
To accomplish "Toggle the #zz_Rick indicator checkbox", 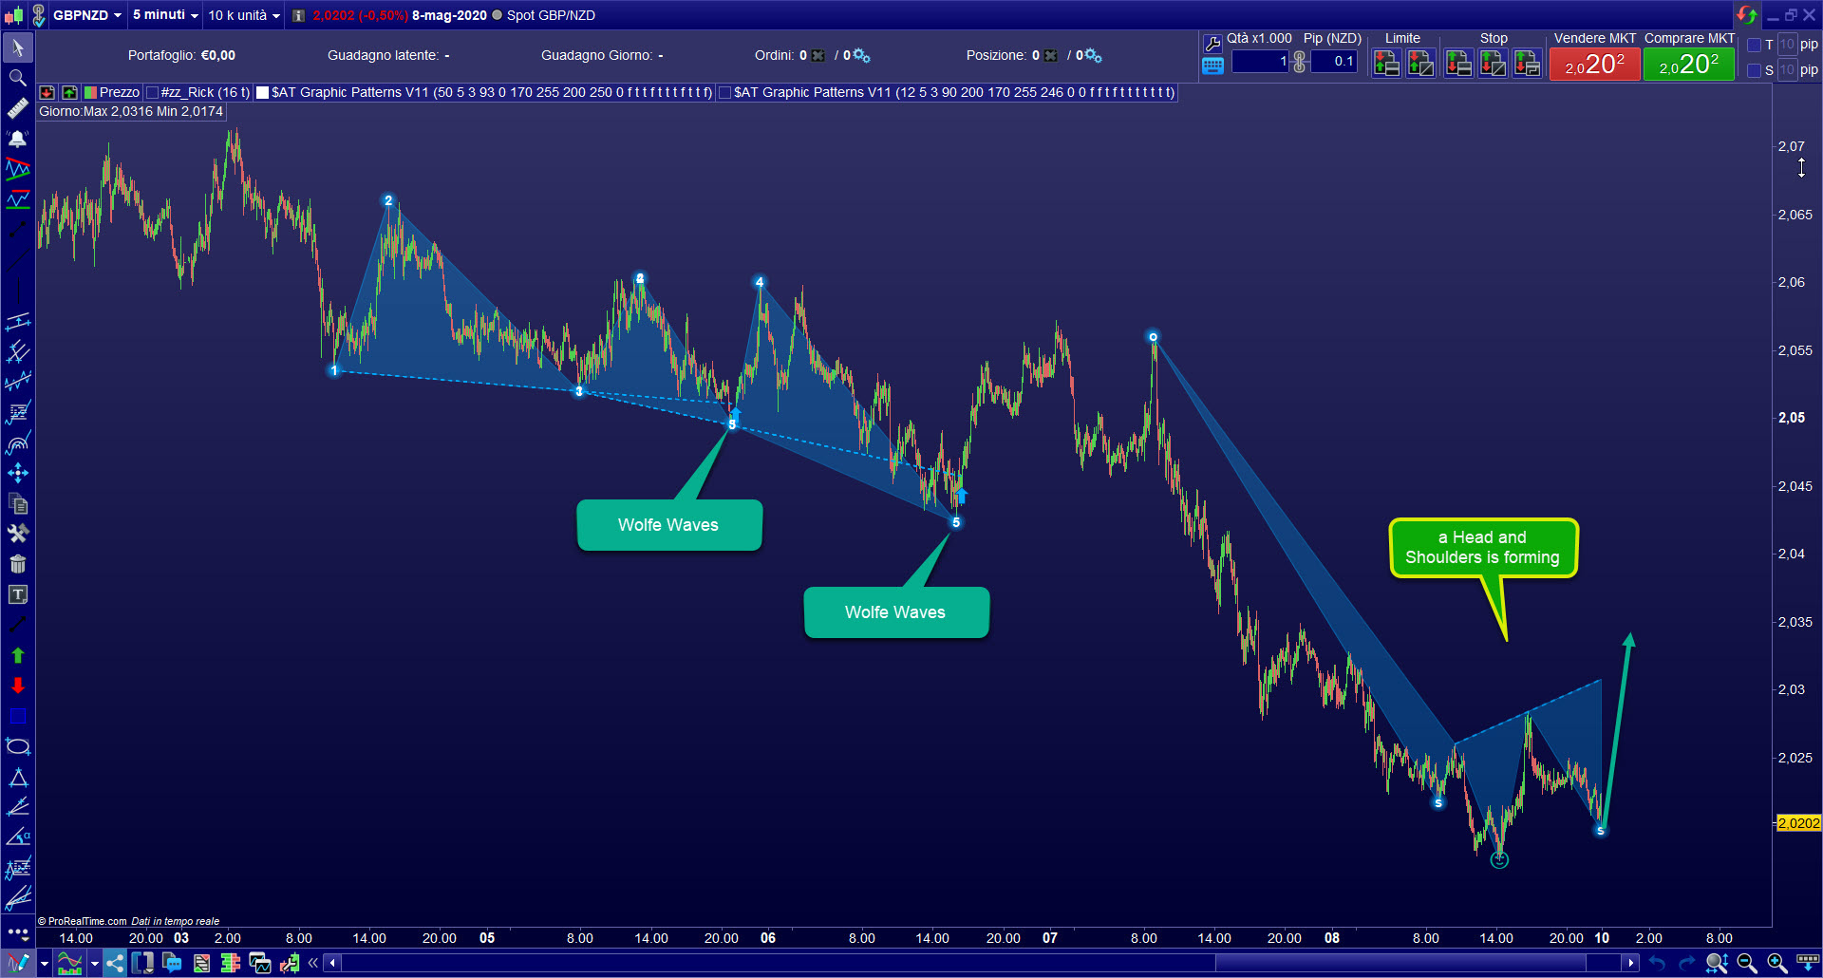I will pyautogui.click(x=150, y=92).
